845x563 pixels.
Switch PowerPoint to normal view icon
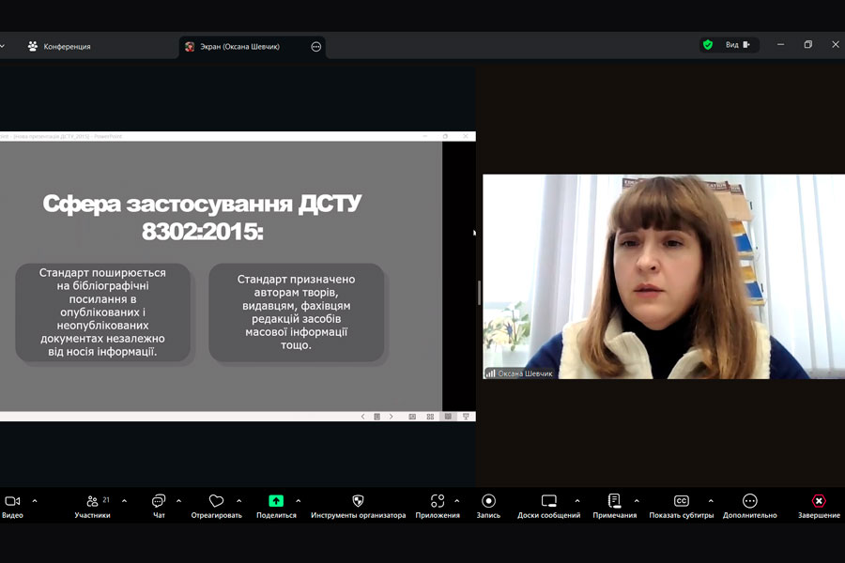point(412,417)
